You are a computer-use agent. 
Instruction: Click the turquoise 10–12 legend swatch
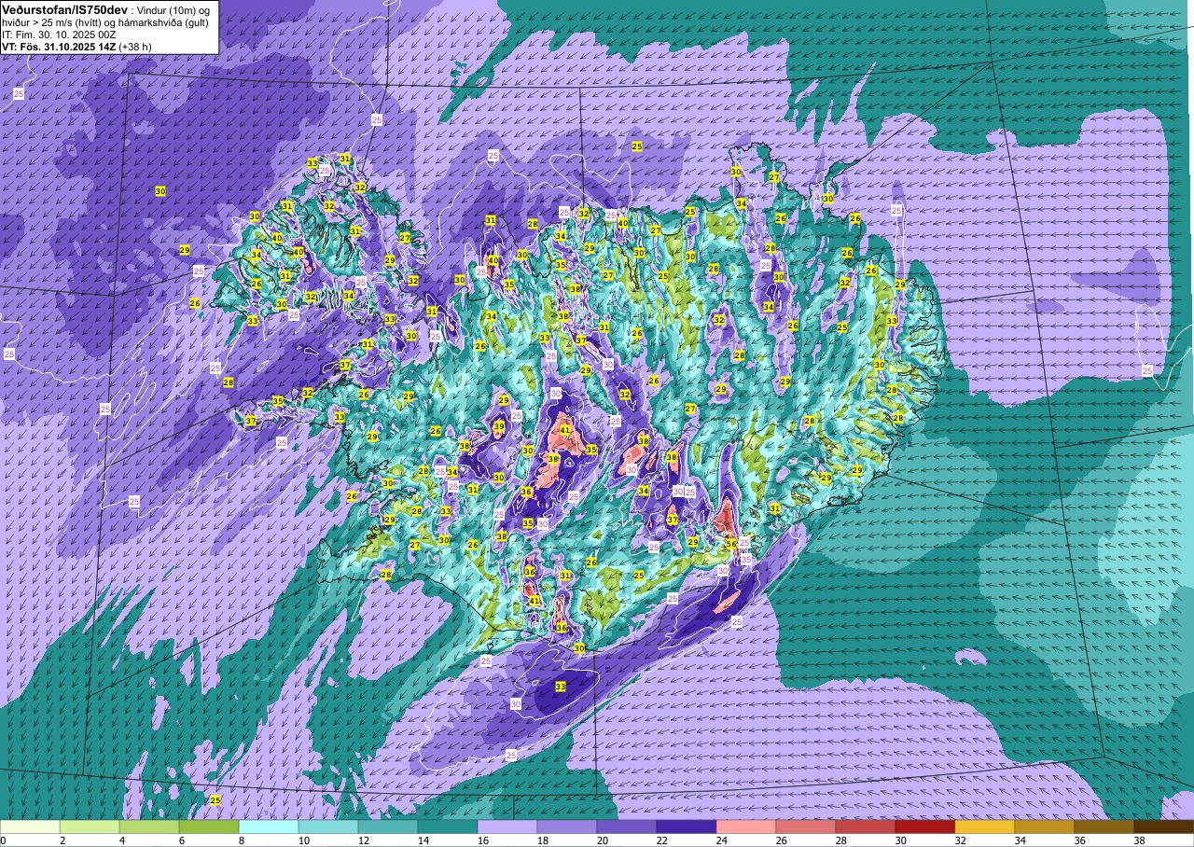[x=328, y=826]
